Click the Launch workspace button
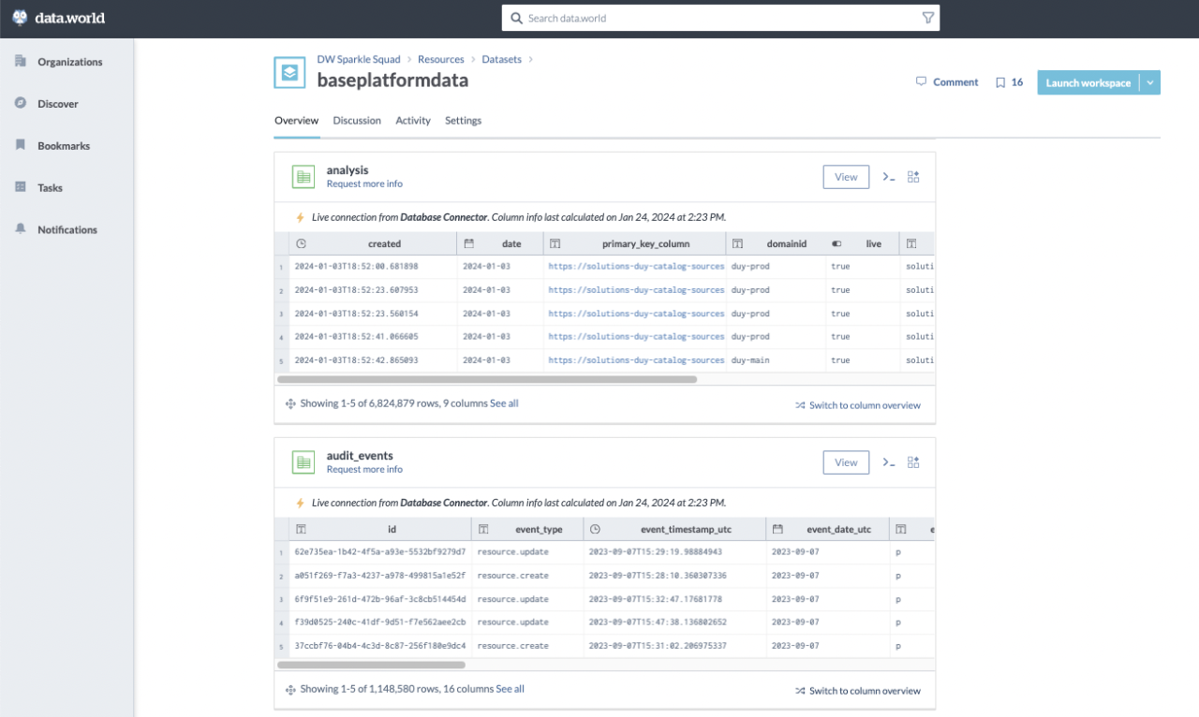The height and width of the screenshot is (717, 1199). click(x=1088, y=82)
